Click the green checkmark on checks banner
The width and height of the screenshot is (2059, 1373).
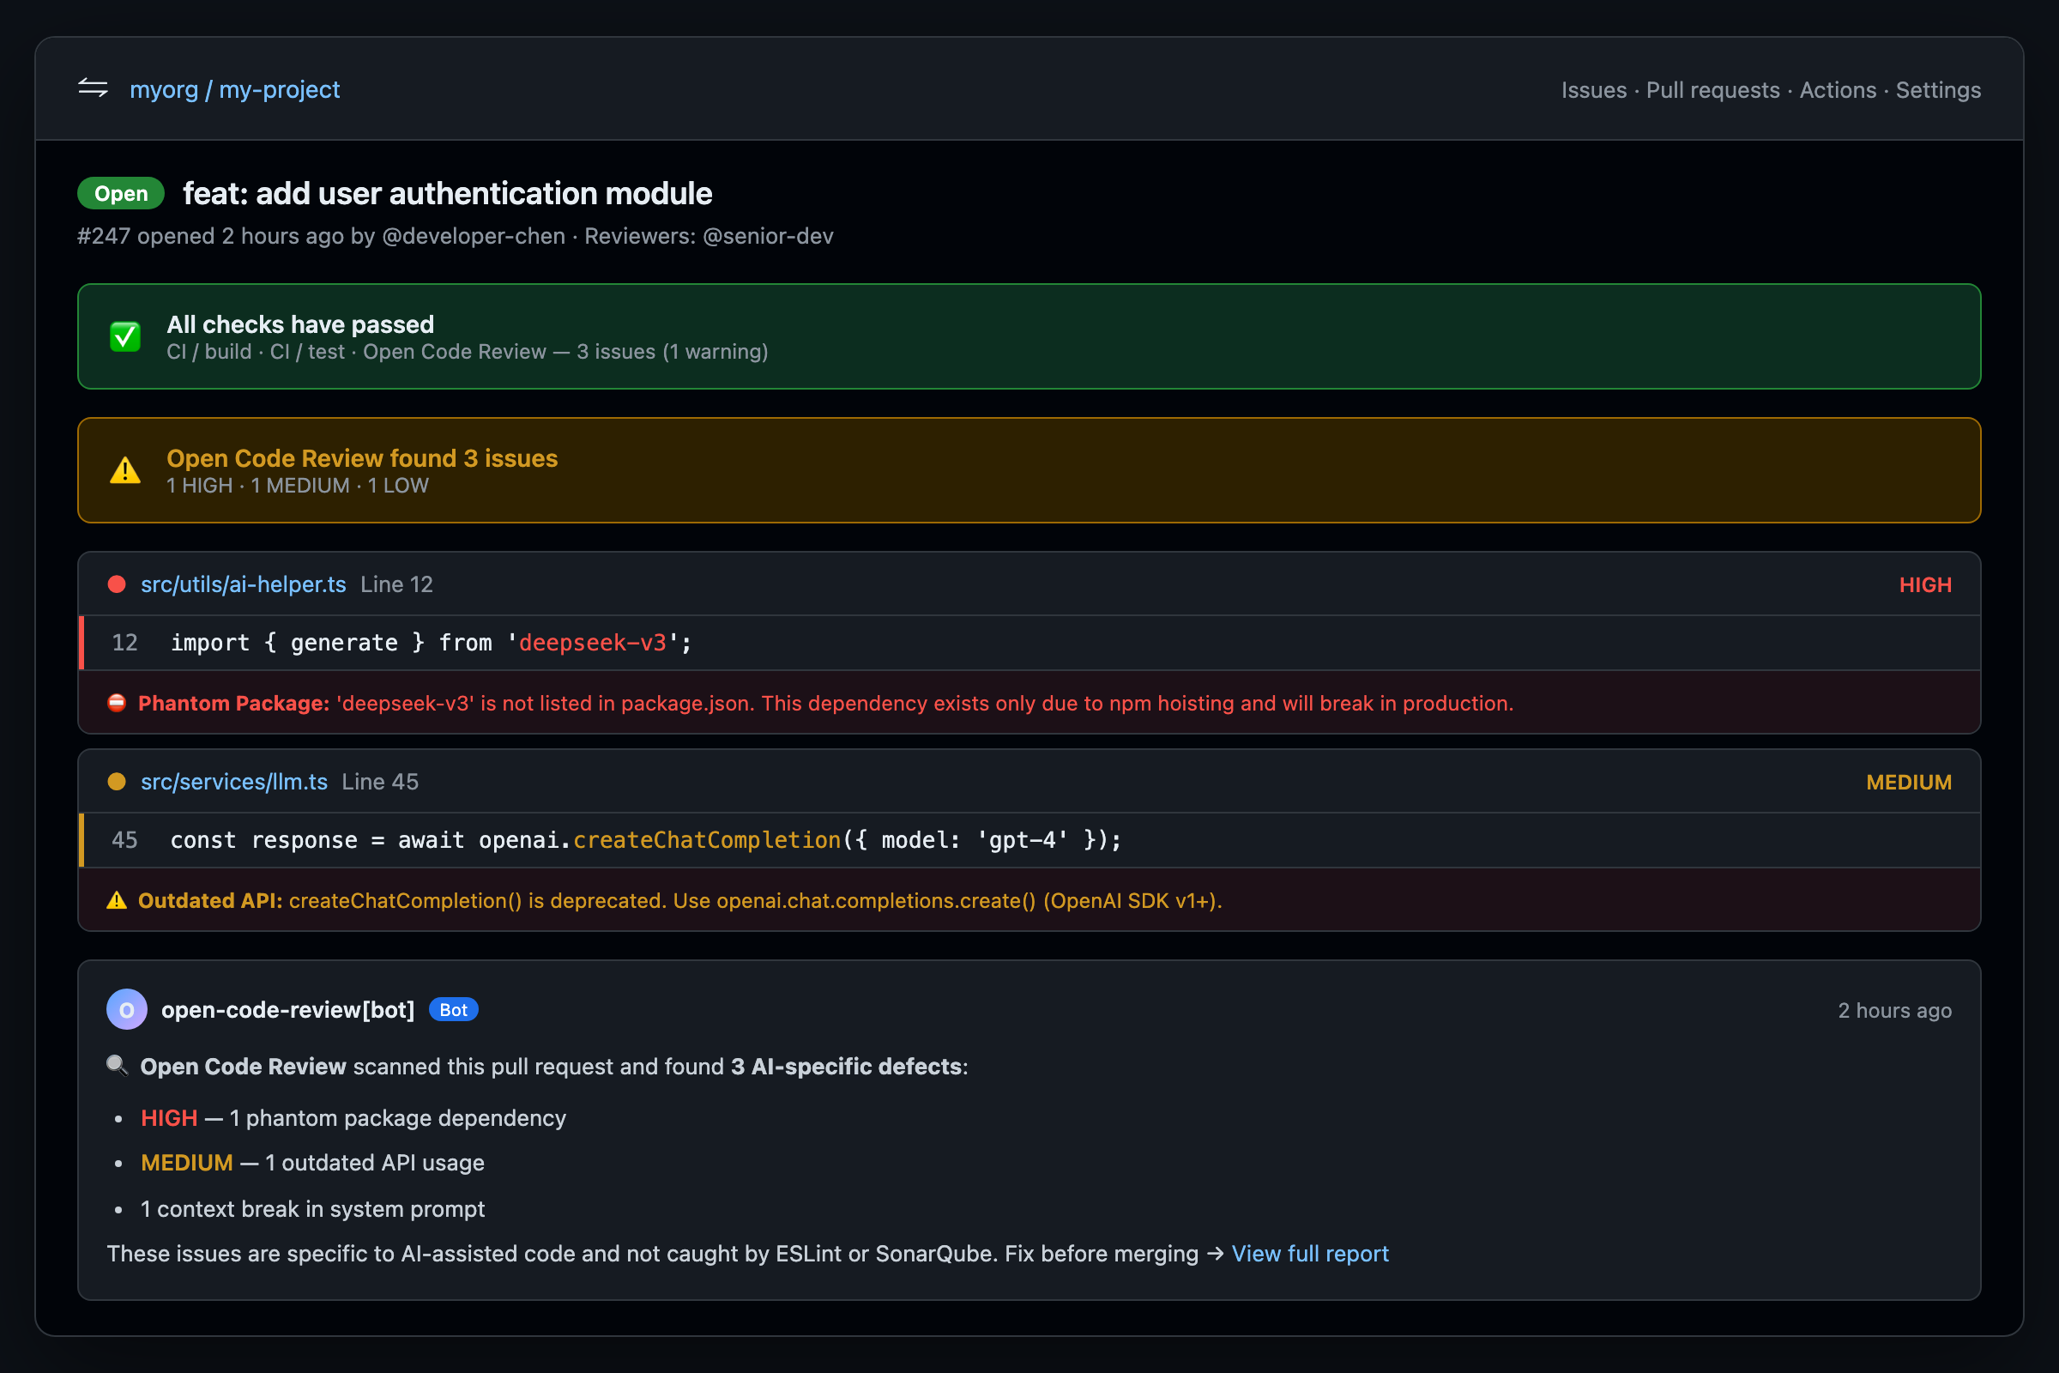(x=125, y=336)
